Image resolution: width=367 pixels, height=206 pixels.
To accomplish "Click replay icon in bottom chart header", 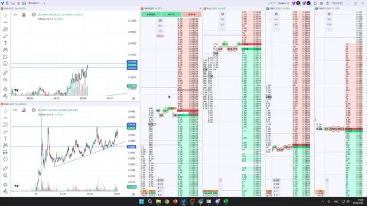I will point(34,110).
